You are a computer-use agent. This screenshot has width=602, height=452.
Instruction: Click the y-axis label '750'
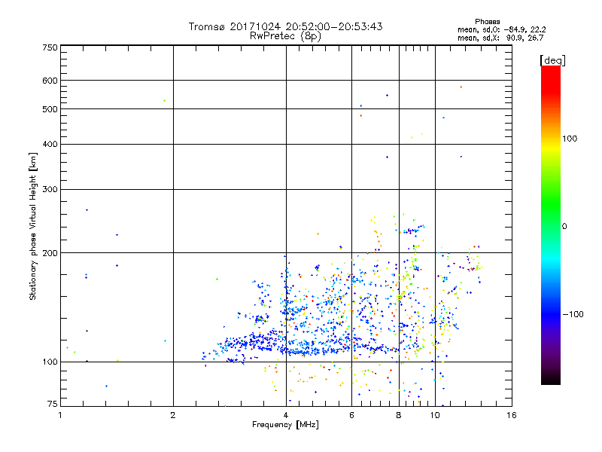[50, 47]
